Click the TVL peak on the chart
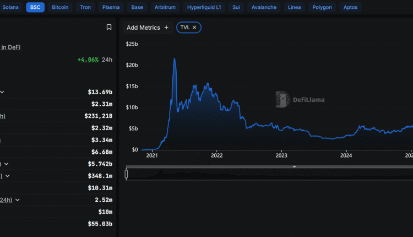This screenshot has width=413, height=237. [x=175, y=58]
